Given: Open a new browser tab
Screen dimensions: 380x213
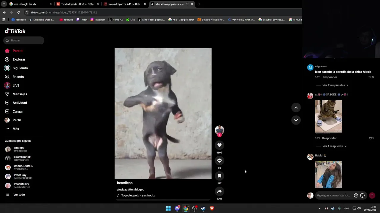Looking at the screenshot, I should [199, 4].
